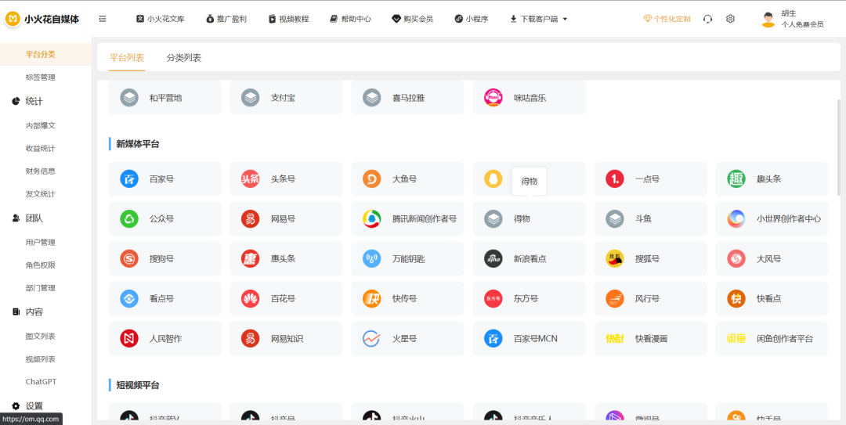
Task: Collapse the sidebar with the menu-fold icon
Action: coord(103,19)
